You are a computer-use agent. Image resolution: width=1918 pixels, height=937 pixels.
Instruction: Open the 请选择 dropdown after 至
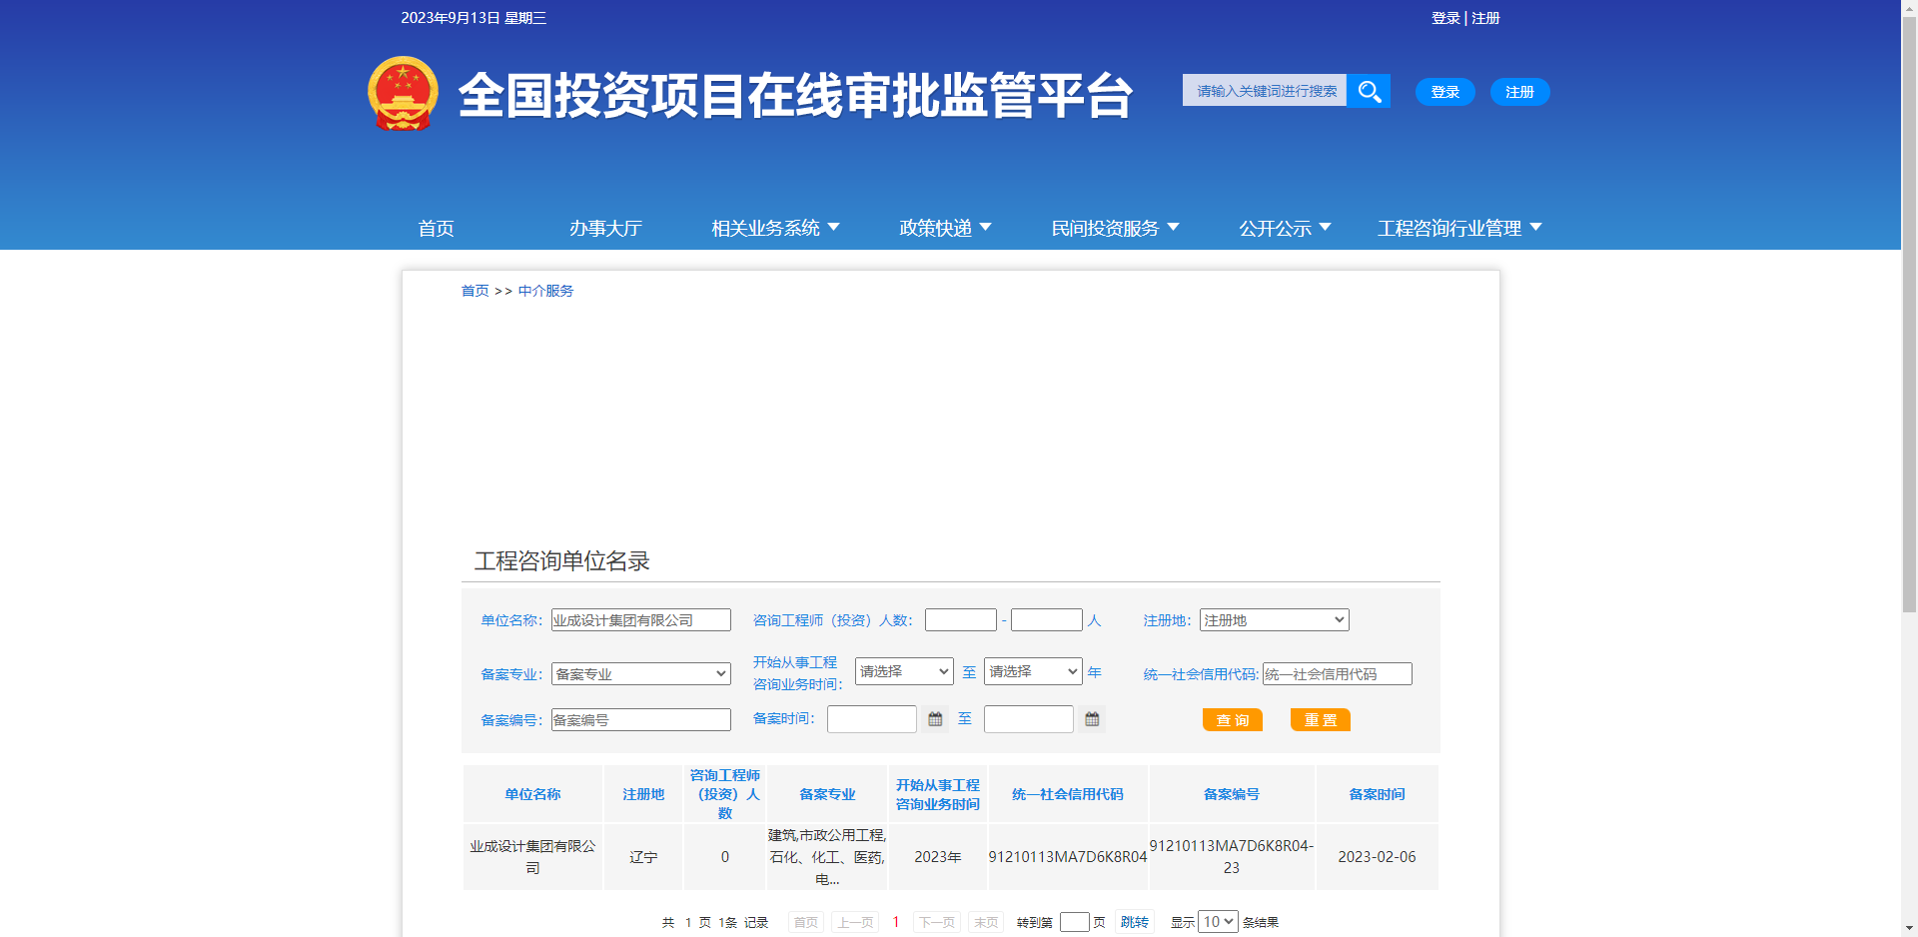pyautogui.click(x=1032, y=671)
